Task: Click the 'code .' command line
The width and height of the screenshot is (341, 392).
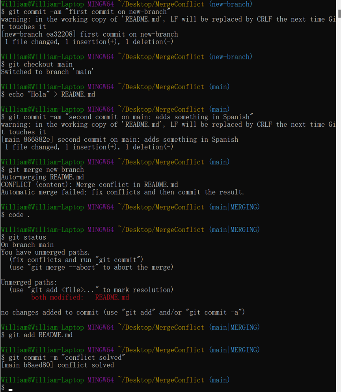Action: coord(19,215)
